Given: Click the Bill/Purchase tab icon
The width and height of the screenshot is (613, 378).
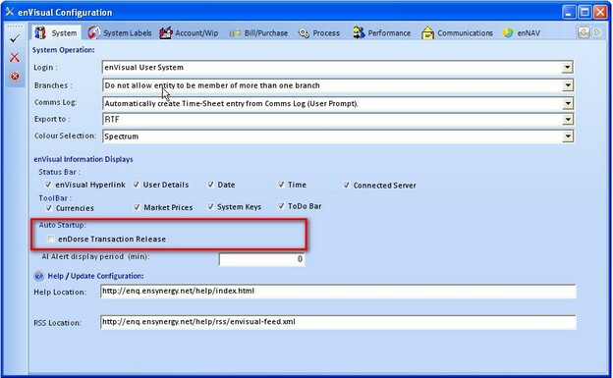Looking at the screenshot, I should click(235, 33).
